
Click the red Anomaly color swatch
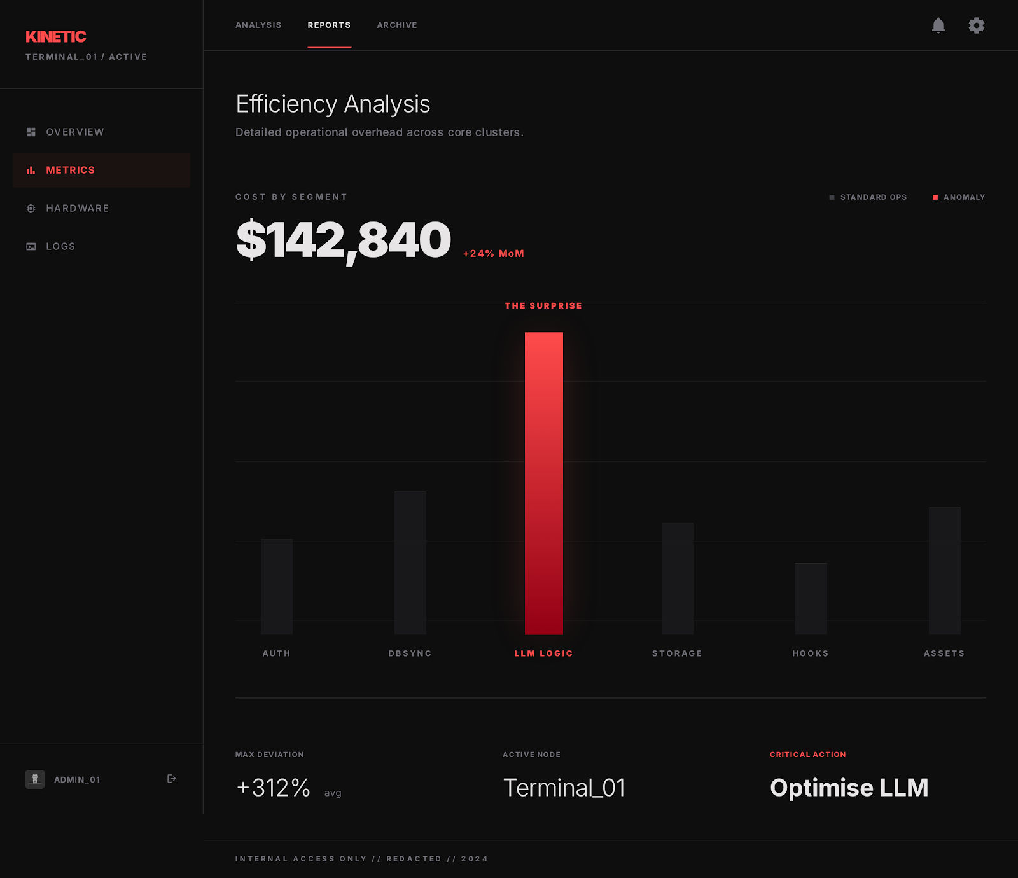(935, 197)
